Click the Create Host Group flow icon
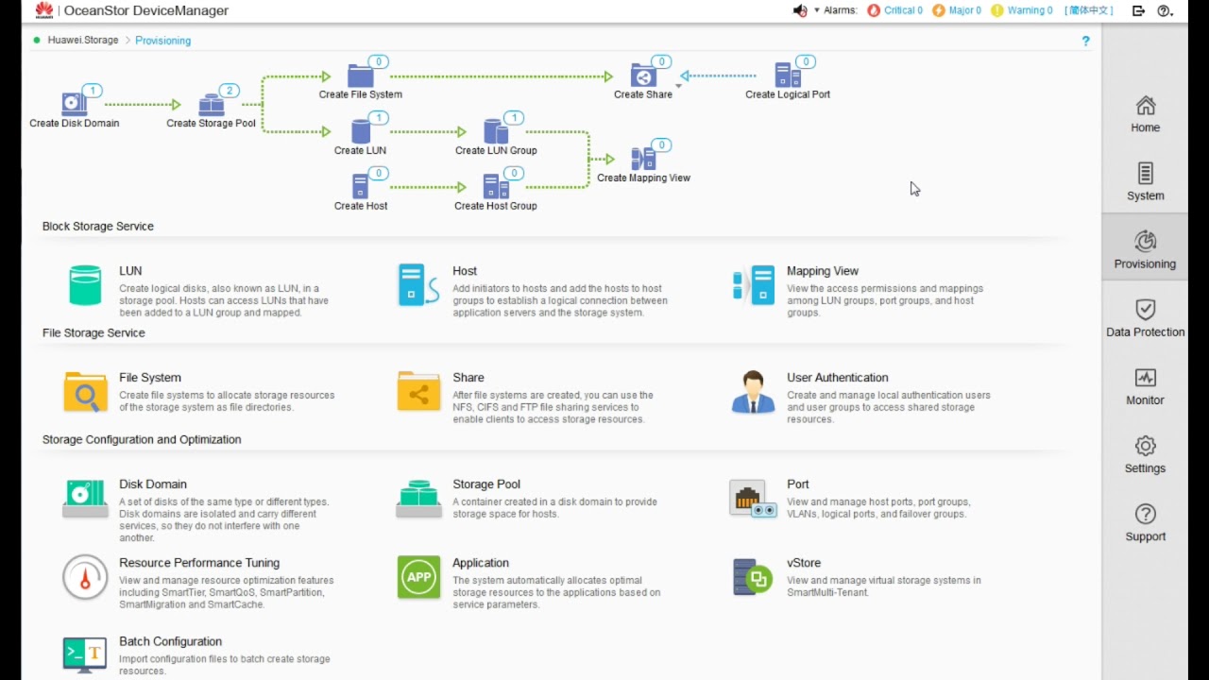This screenshot has width=1209, height=680. pos(496,186)
